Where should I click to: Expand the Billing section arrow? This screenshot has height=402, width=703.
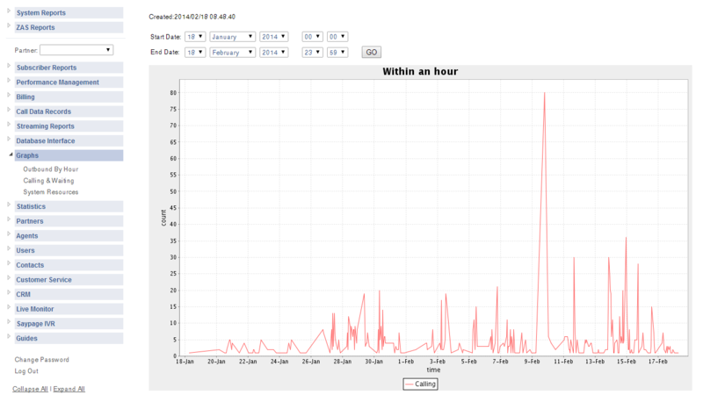tap(9, 95)
